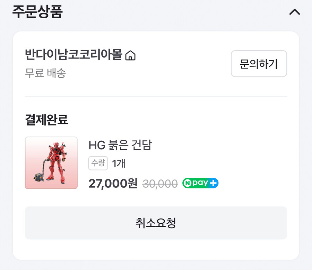
Task: Click the 결제완료 status label
Action: pyautogui.click(x=46, y=120)
